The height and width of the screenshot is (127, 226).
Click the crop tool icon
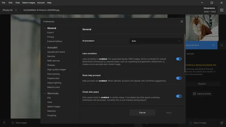pyautogui.click(x=222, y=45)
